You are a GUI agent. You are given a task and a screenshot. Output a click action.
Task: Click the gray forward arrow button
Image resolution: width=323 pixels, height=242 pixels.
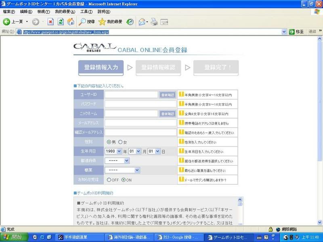coord(36,22)
